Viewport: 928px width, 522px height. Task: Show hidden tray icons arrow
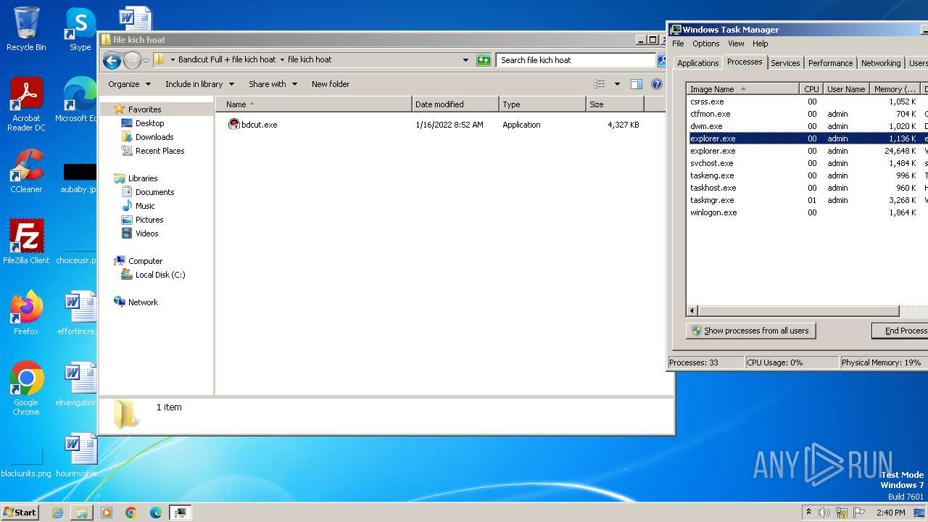808,513
